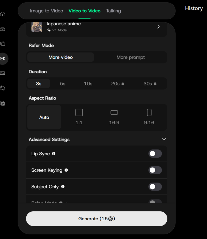Open the add layers sidebar icon

click(x=2, y=103)
